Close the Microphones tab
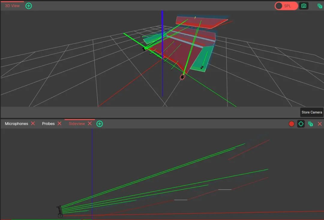324x220 pixels. (33, 124)
